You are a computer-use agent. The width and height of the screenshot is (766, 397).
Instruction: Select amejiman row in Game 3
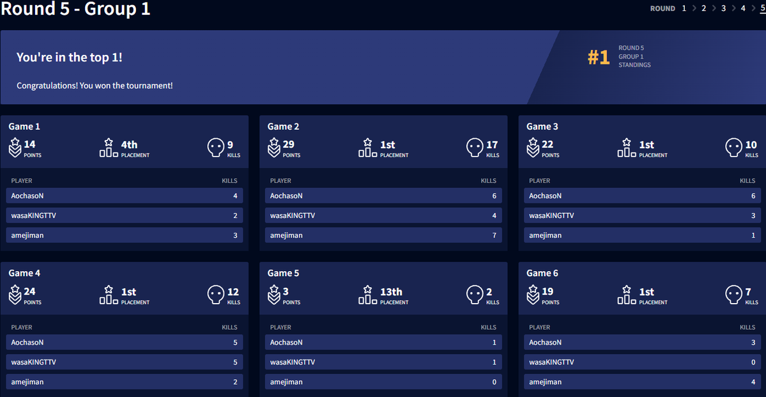(x=643, y=235)
